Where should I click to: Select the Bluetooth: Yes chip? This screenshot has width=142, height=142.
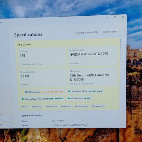(52, 106)
